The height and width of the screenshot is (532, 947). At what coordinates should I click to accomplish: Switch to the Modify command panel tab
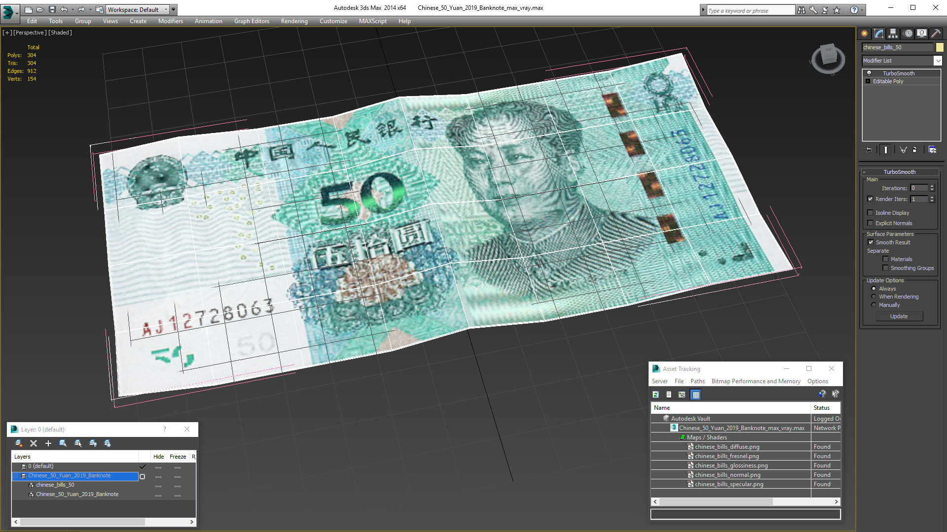click(x=879, y=33)
